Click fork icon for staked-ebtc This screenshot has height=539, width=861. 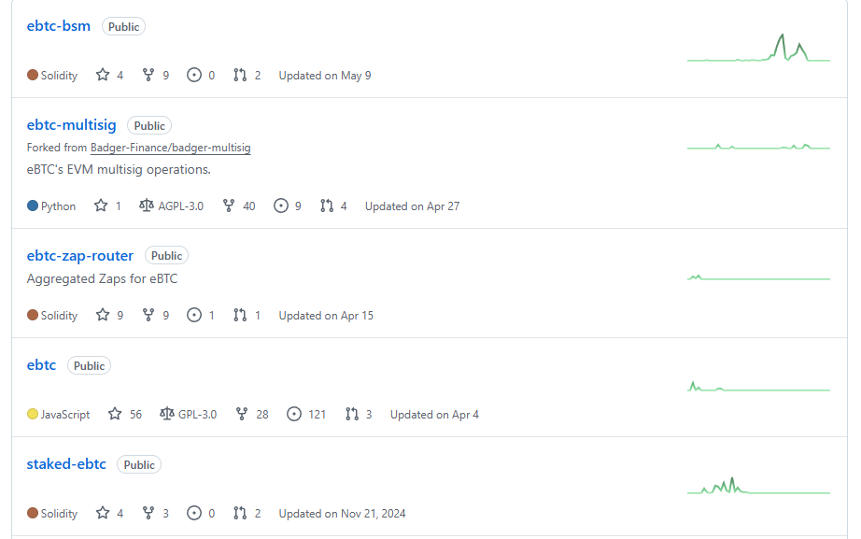click(148, 513)
